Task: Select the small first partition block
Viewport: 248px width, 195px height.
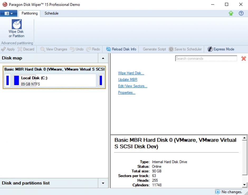Action: point(7,81)
